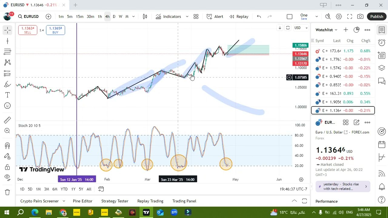
Task: Select the 4h timeframe
Action: point(107,17)
